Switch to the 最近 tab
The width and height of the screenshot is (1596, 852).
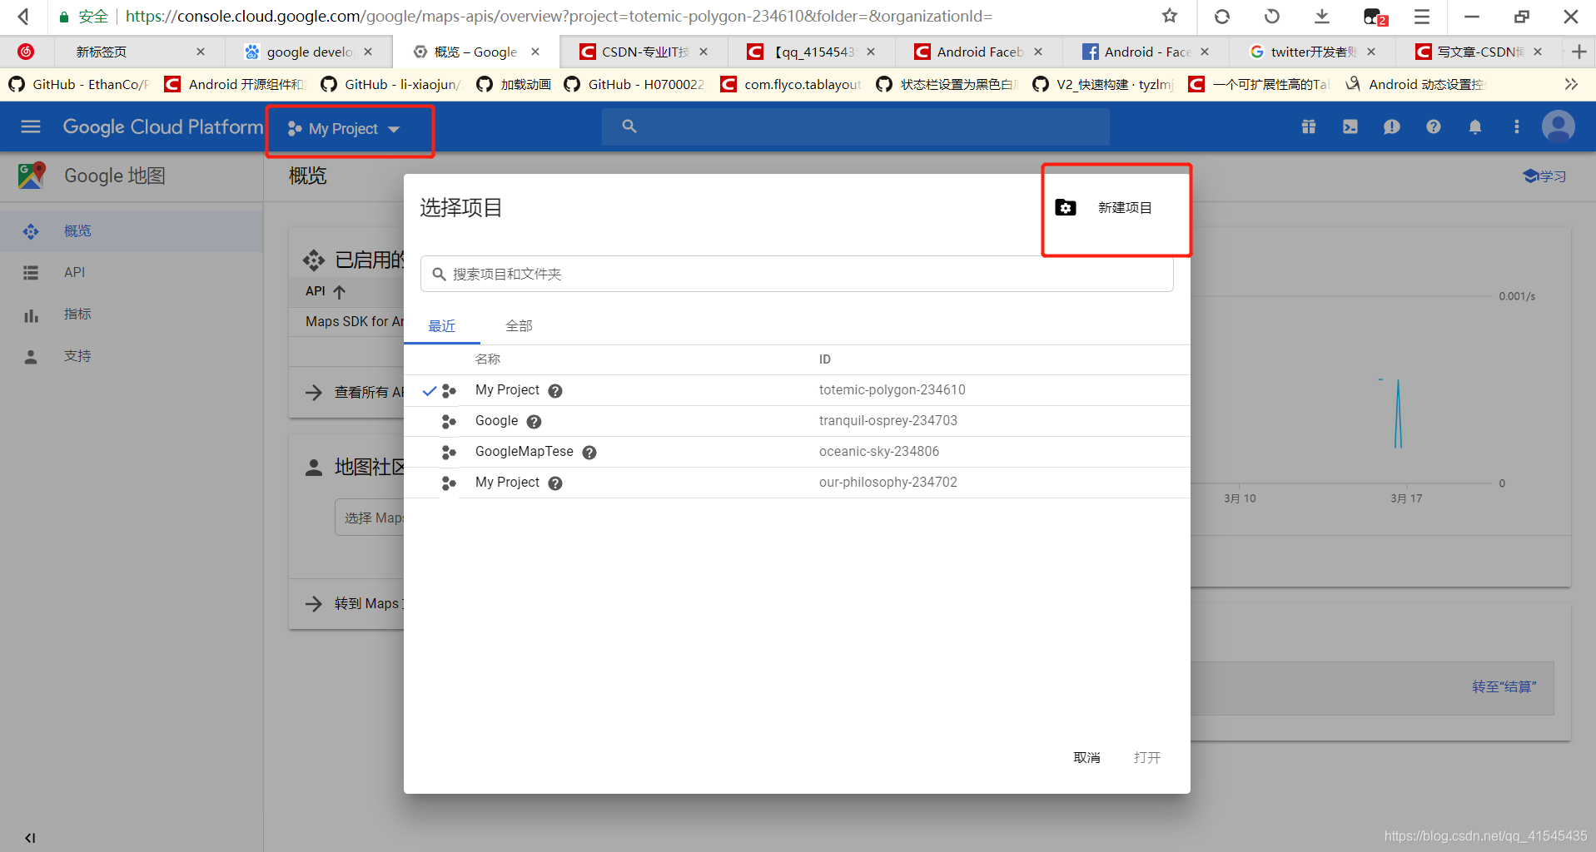click(x=442, y=326)
